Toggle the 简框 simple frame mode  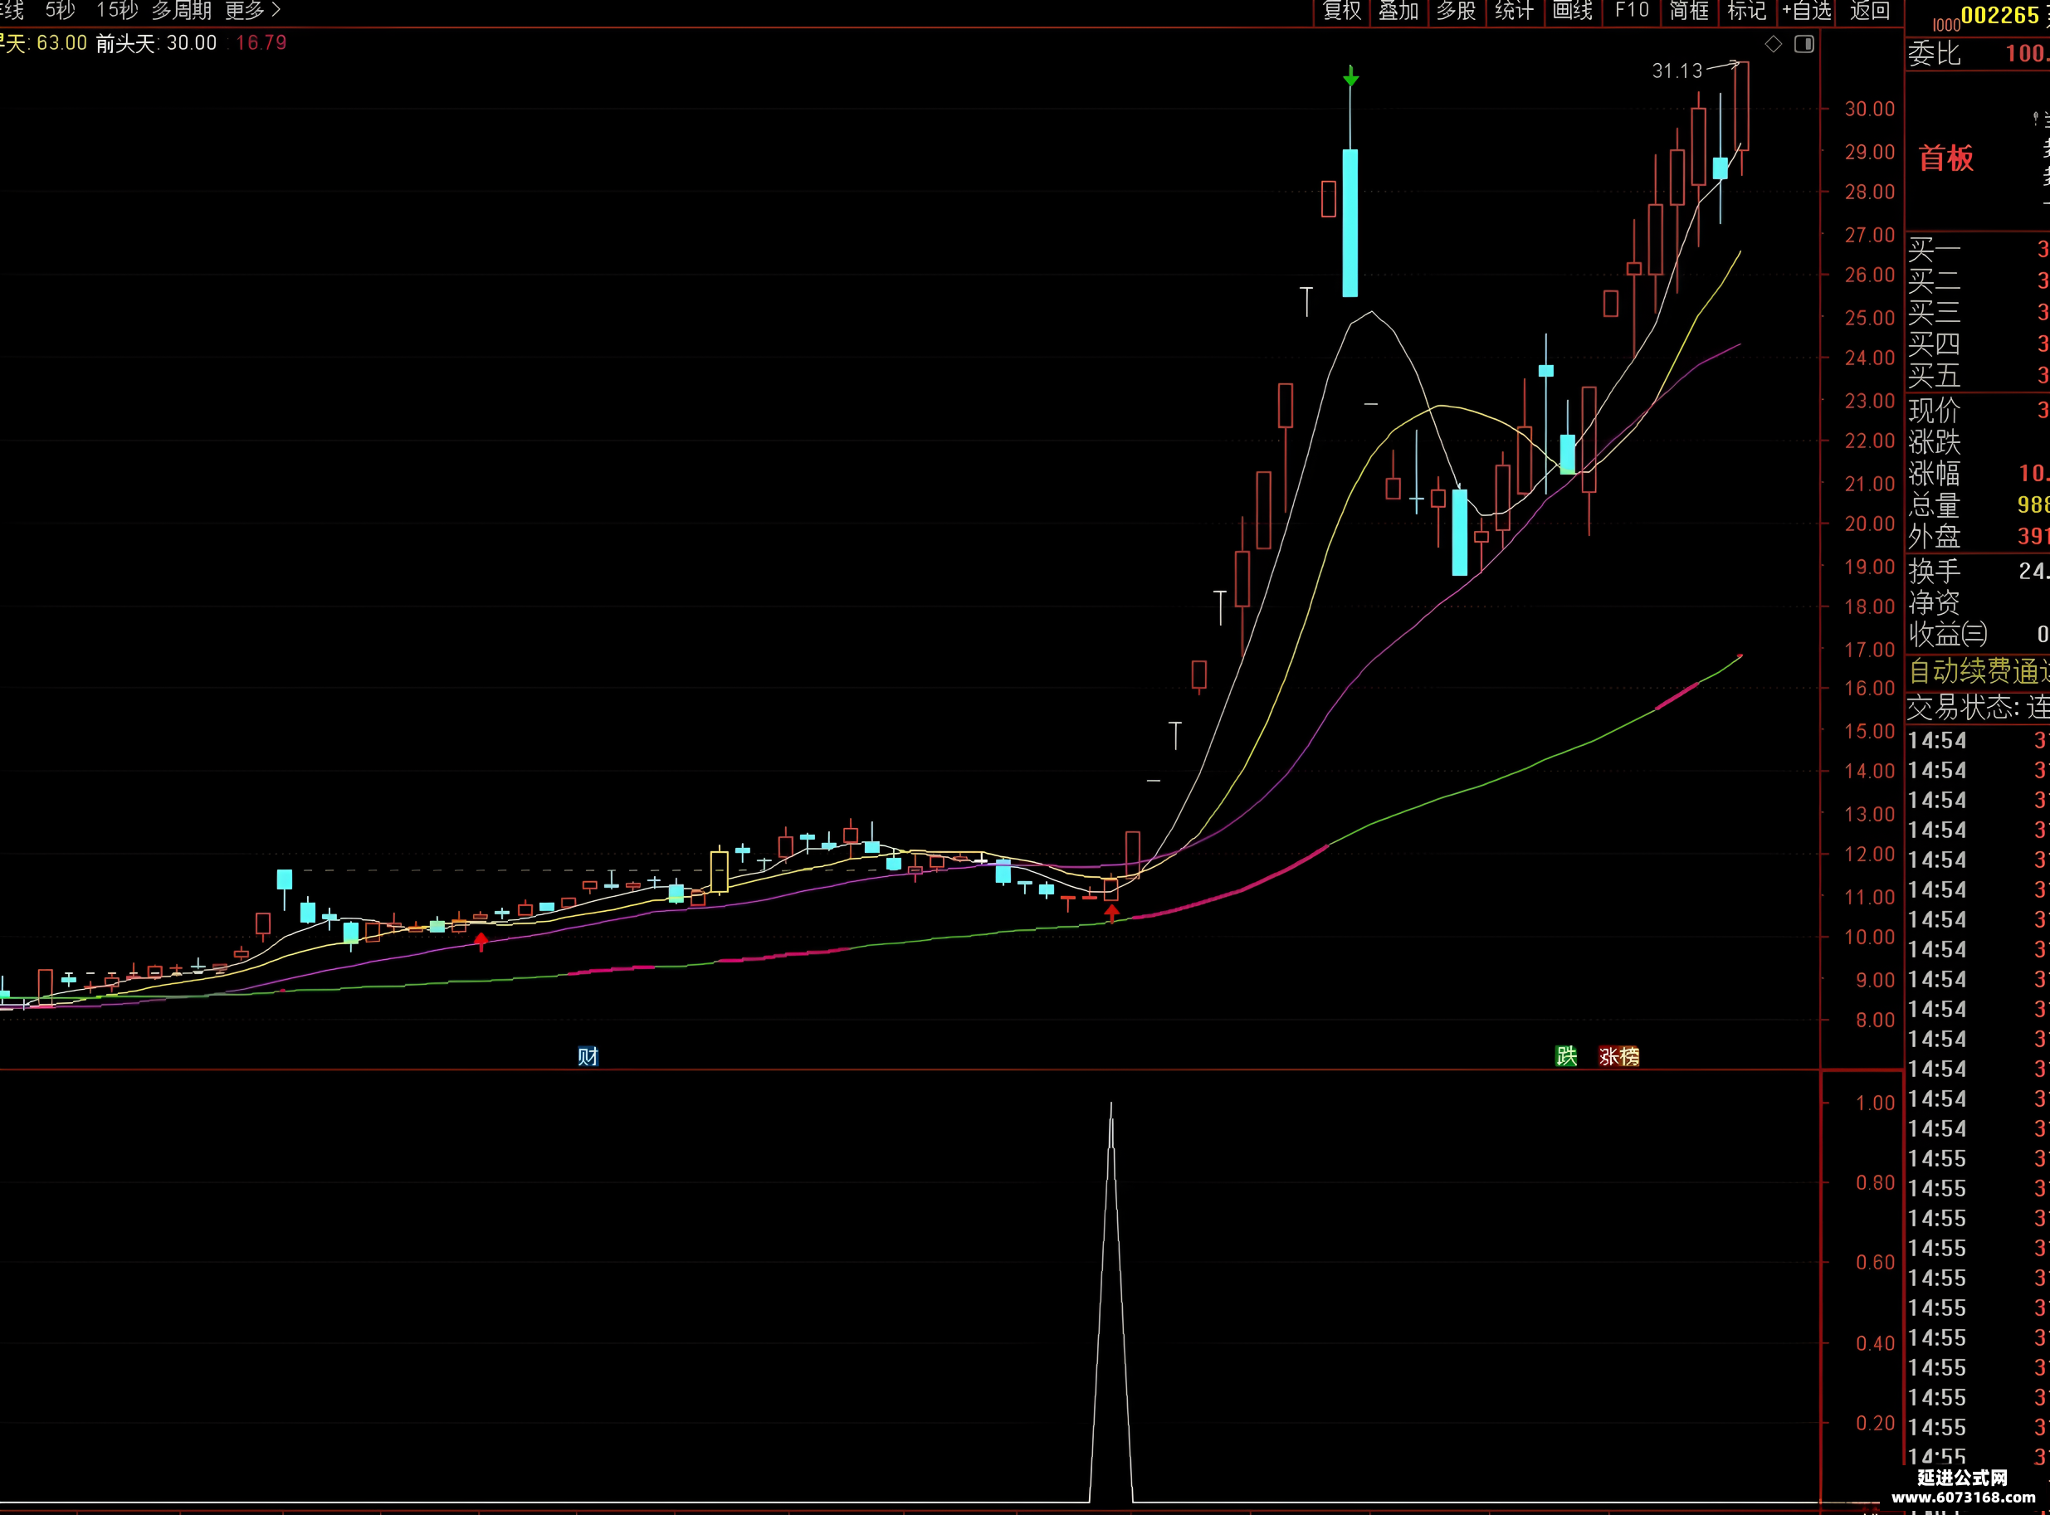pyautogui.click(x=1689, y=11)
